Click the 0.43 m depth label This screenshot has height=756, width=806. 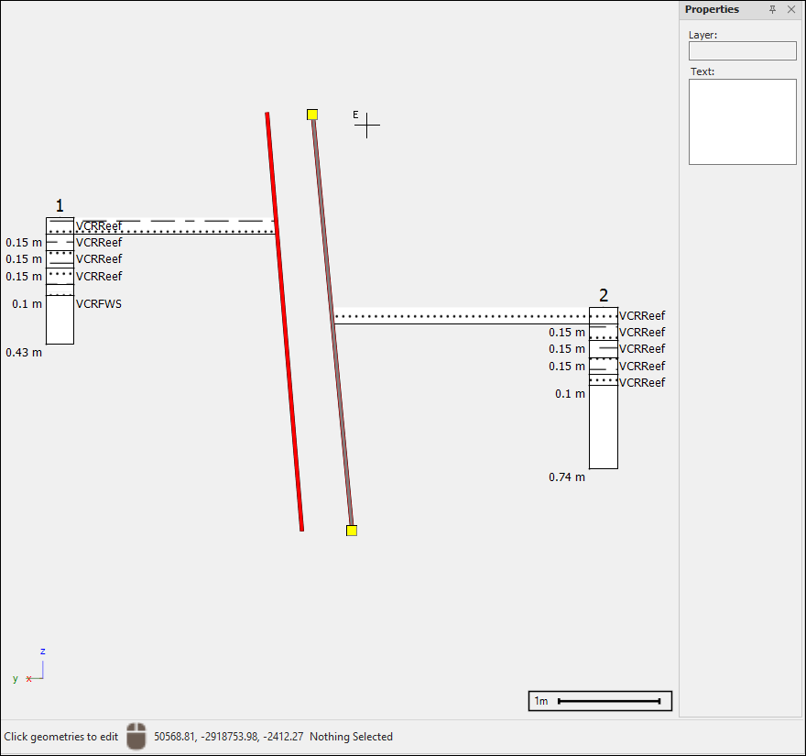[24, 353]
